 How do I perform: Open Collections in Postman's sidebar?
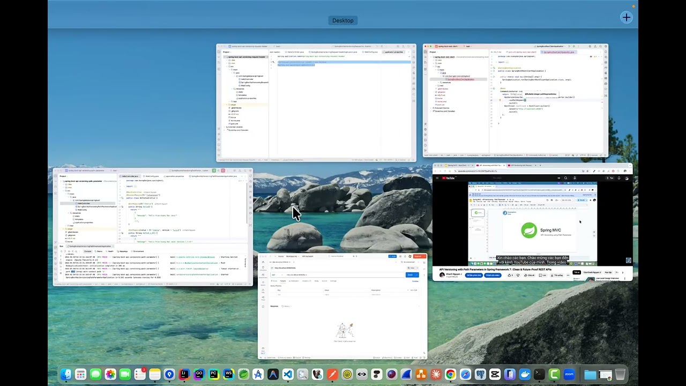263,268
